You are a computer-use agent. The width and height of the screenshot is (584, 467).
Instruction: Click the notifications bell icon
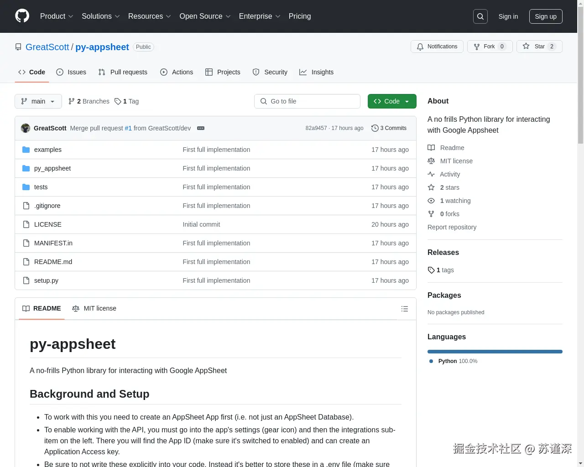(420, 47)
